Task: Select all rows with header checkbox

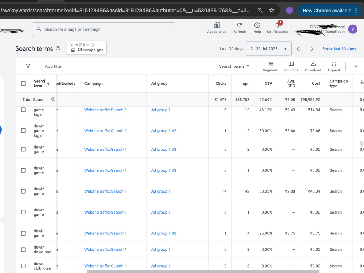Action: click(23, 83)
